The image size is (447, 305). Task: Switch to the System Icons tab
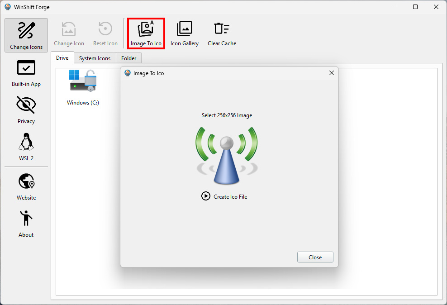(95, 58)
